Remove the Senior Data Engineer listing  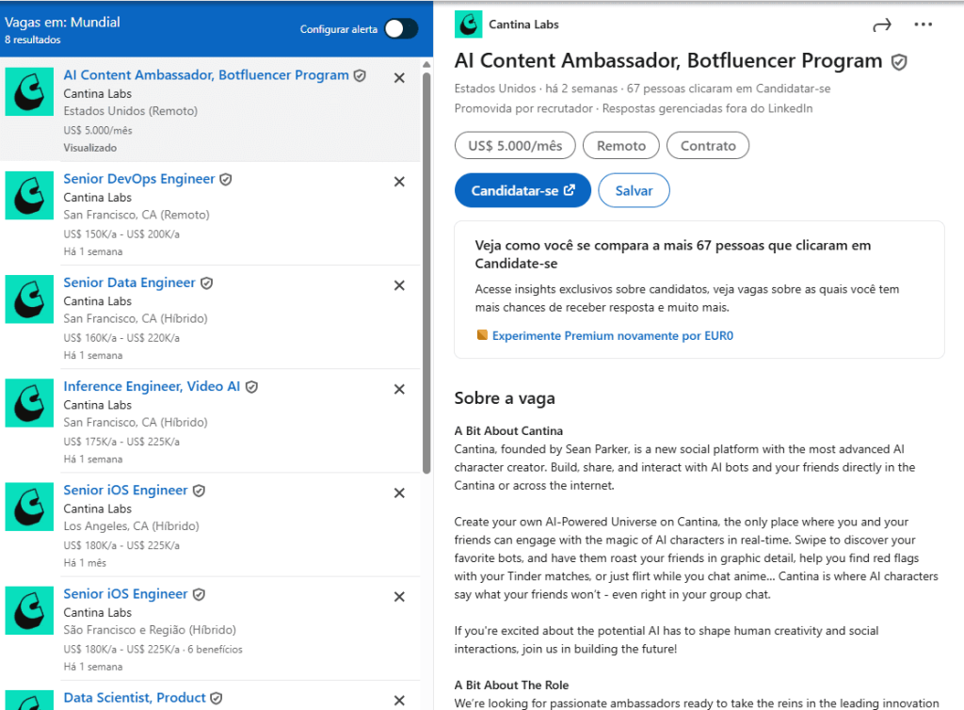[x=399, y=285]
